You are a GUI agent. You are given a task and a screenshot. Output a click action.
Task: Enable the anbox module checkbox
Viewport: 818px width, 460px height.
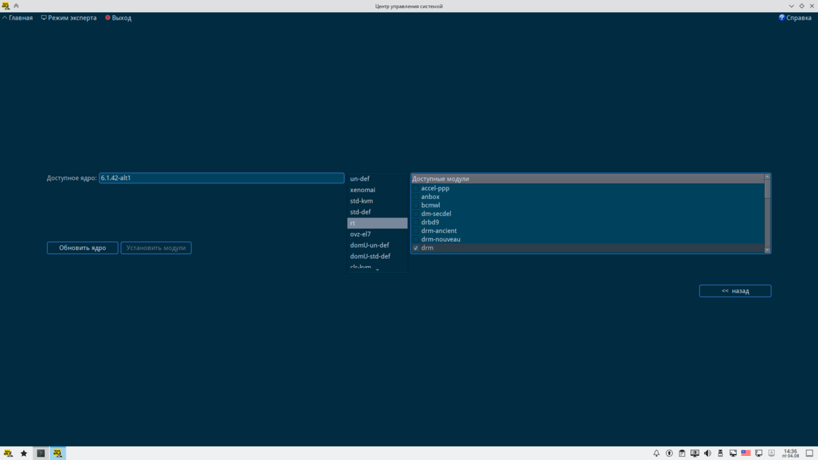tap(416, 196)
